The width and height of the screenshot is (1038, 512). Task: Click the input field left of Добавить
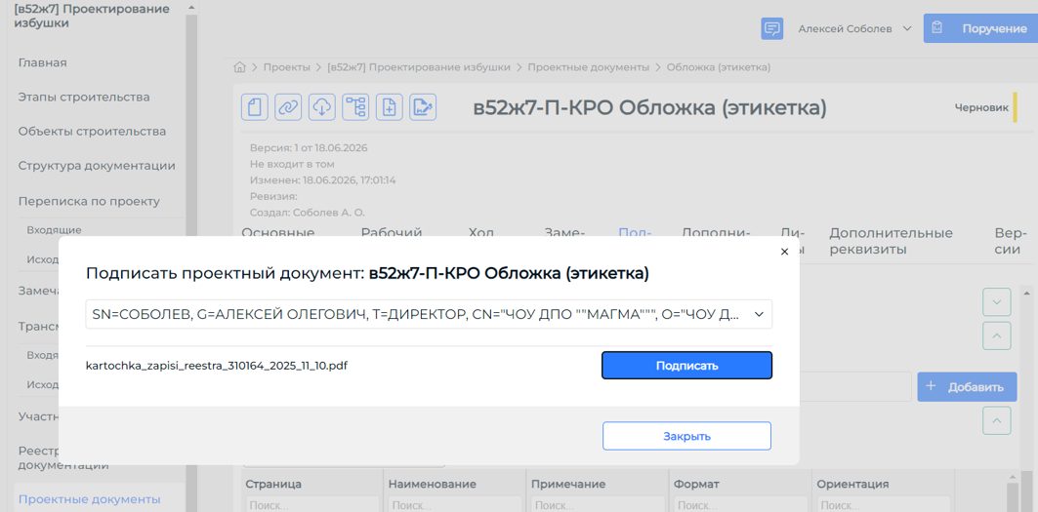(856, 387)
